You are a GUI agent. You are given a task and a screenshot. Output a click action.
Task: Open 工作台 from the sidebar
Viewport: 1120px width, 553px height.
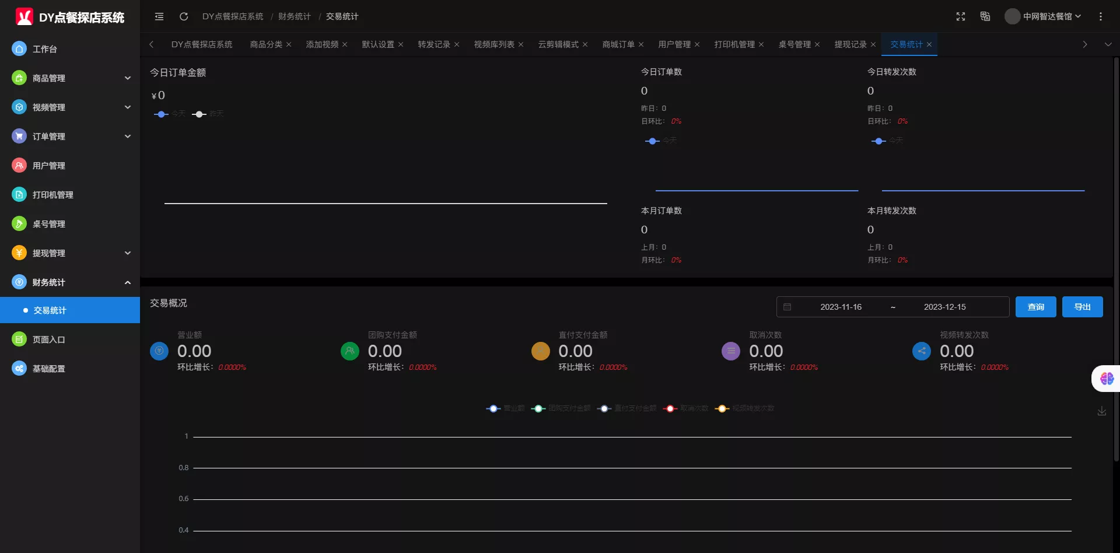tap(45, 49)
